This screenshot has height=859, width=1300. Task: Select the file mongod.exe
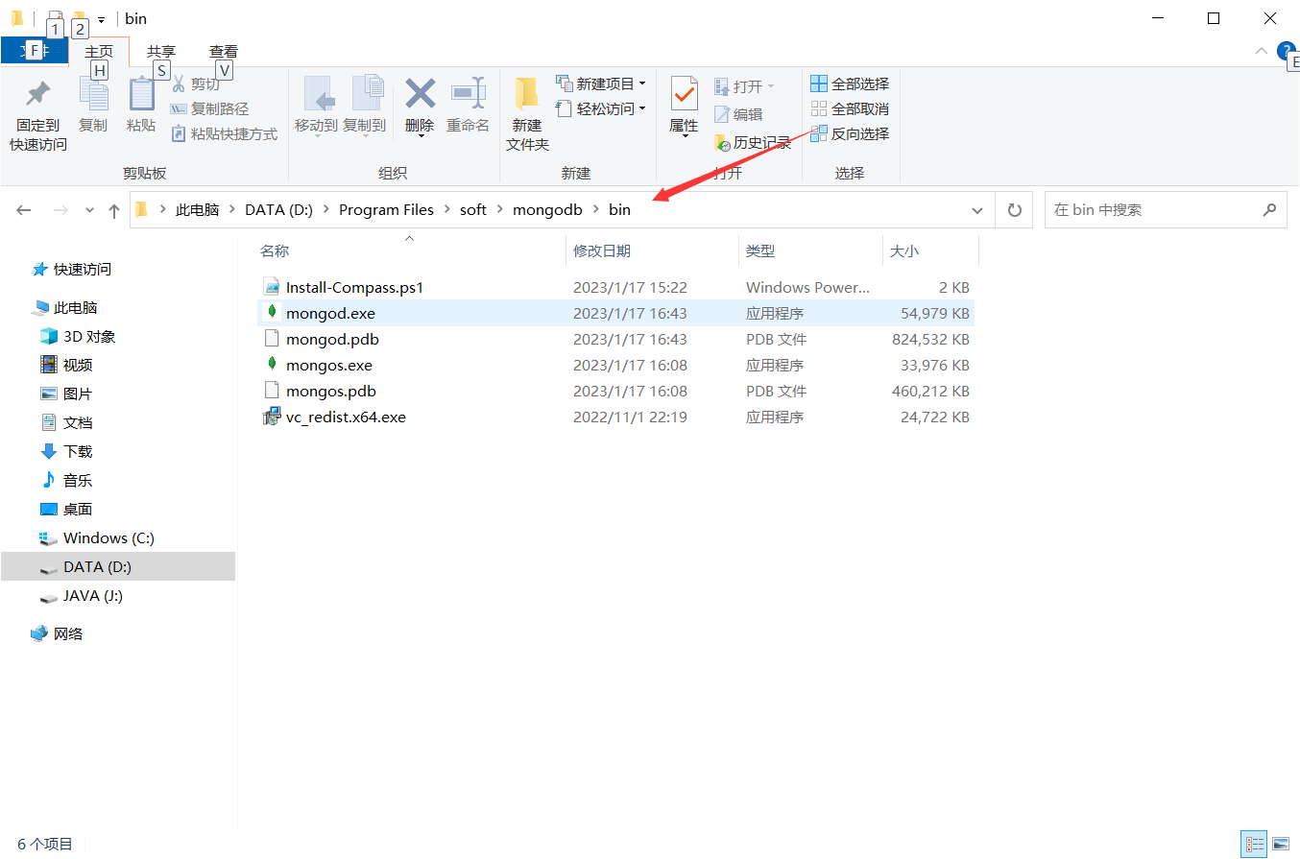click(x=614, y=313)
